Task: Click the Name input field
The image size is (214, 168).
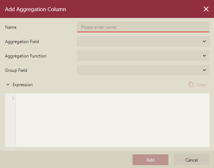Action: (143, 27)
